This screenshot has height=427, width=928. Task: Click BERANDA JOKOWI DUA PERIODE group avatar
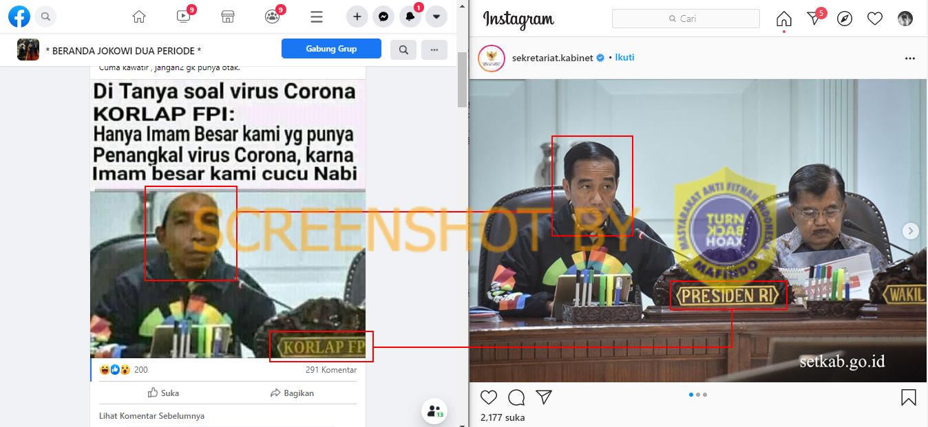(x=28, y=50)
